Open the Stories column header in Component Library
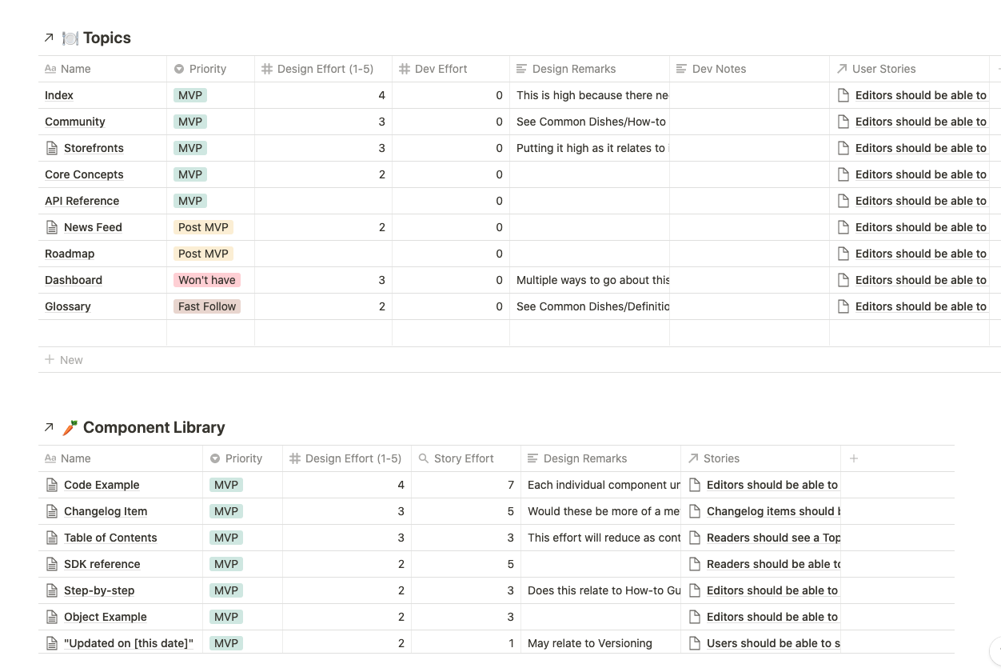 tap(760, 458)
